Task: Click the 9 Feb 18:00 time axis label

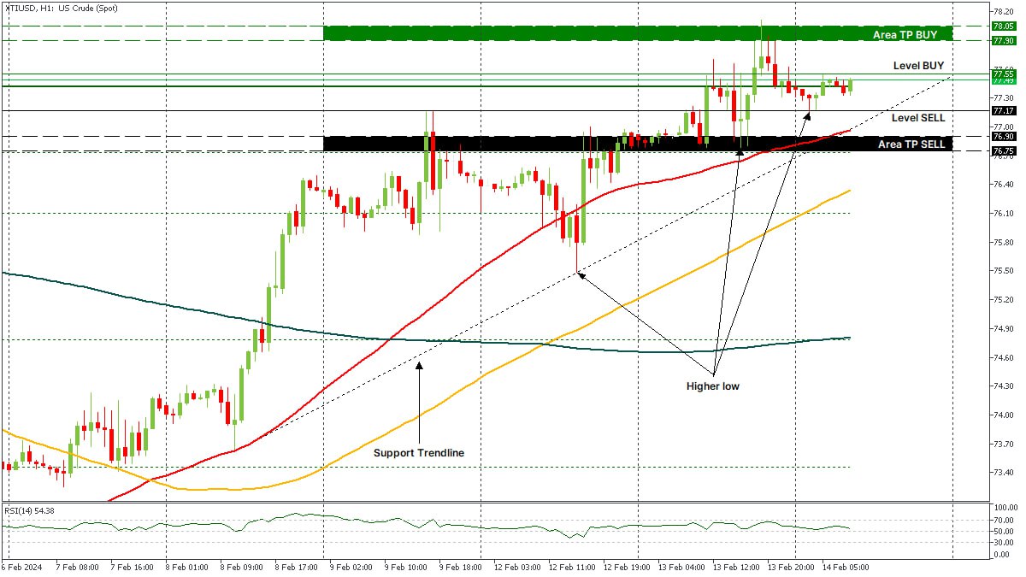Action: pyautogui.click(x=462, y=567)
